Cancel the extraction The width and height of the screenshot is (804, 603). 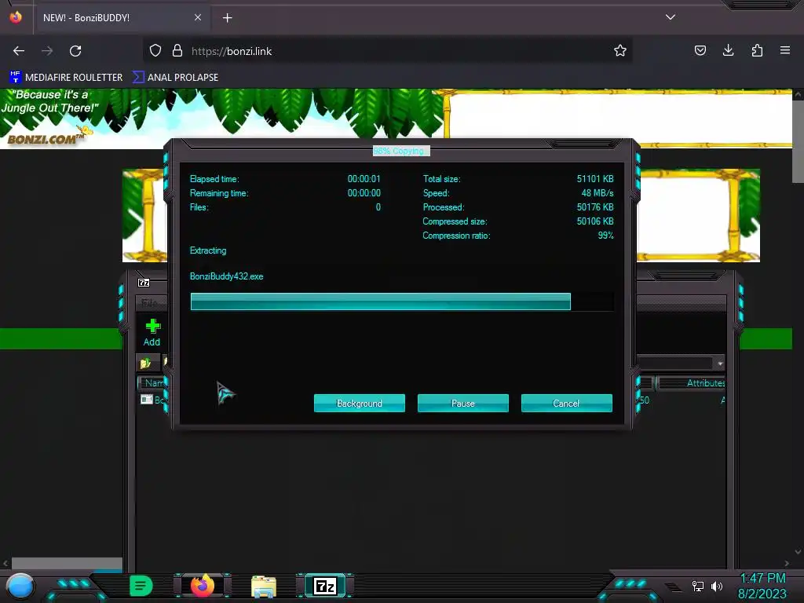[567, 403]
